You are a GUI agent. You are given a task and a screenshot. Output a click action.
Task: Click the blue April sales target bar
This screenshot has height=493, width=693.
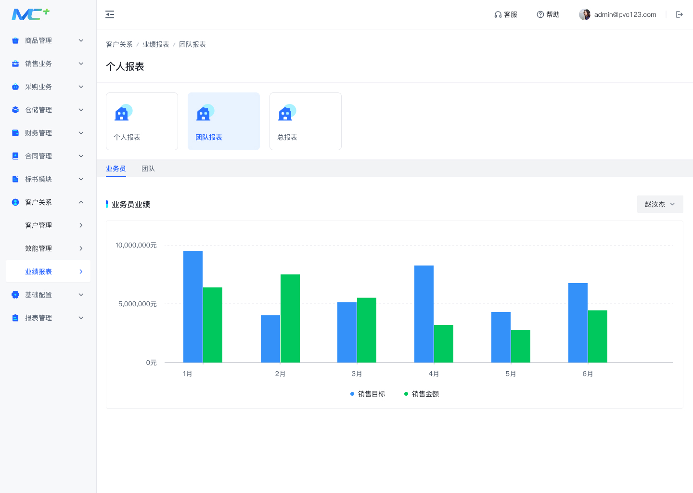424,314
